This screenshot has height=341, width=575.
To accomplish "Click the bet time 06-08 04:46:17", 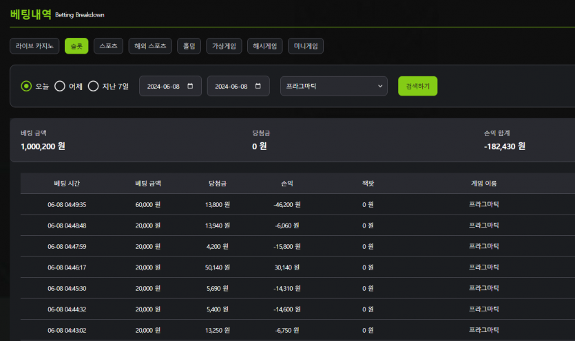I will pyautogui.click(x=67, y=267).
